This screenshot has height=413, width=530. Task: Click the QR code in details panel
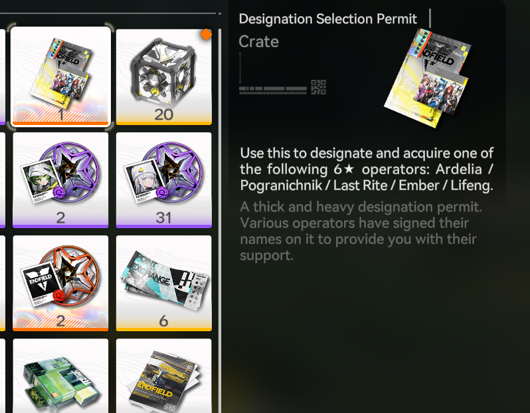(x=318, y=87)
